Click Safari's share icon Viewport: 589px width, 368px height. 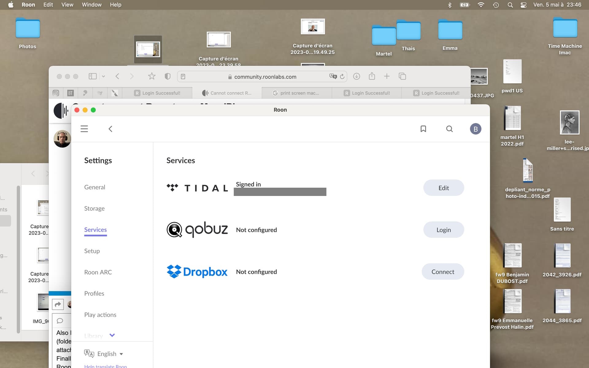[372, 76]
